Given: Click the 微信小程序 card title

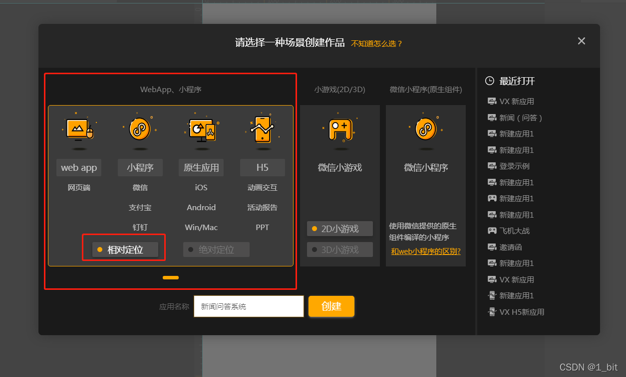Looking at the screenshot, I should tap(426, 168).
